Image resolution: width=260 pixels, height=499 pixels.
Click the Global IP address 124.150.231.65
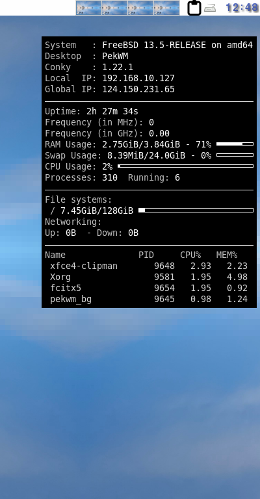click(x=138, y=90)
